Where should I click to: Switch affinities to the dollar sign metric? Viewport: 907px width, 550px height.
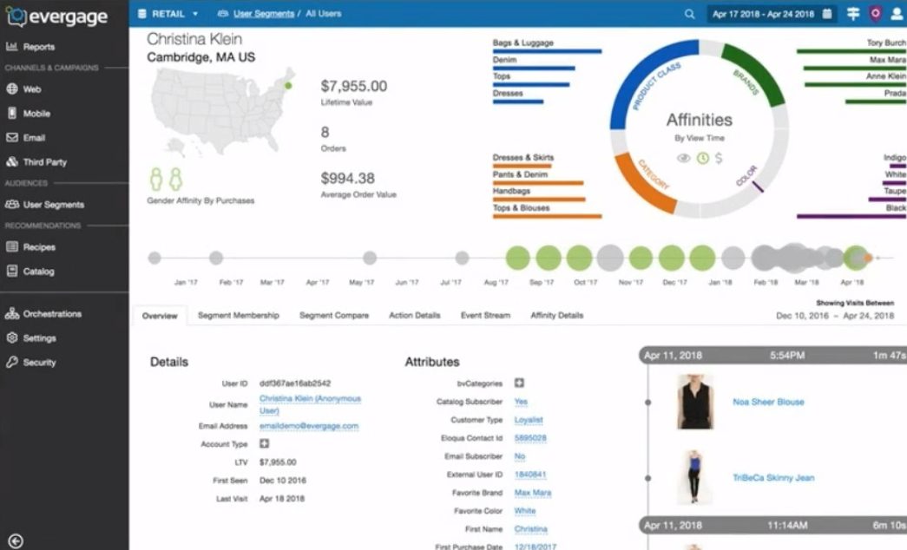click(719, 158)
